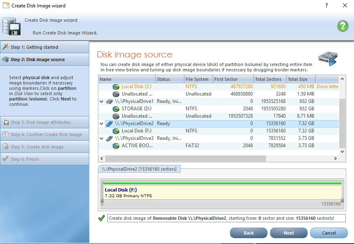Collapse the PhysicalDrive3 tree node

pyautogui.click(x=101, y=138)
